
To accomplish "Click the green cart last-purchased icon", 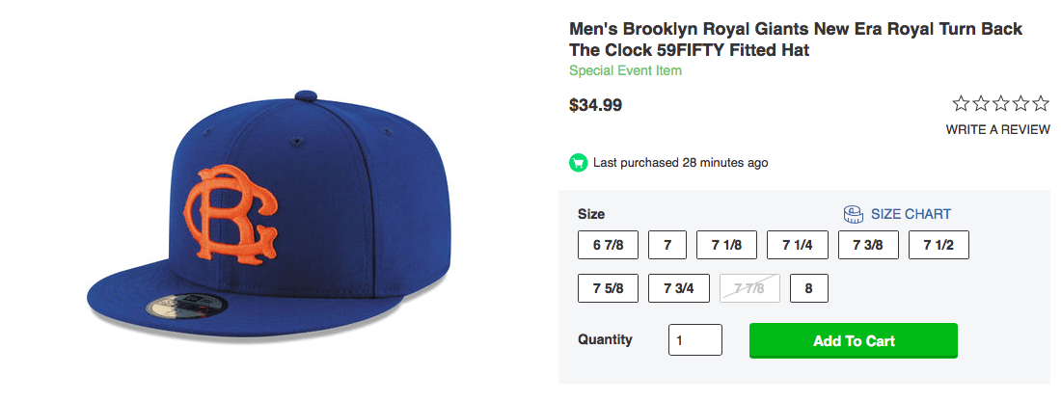I will point(579,163).
